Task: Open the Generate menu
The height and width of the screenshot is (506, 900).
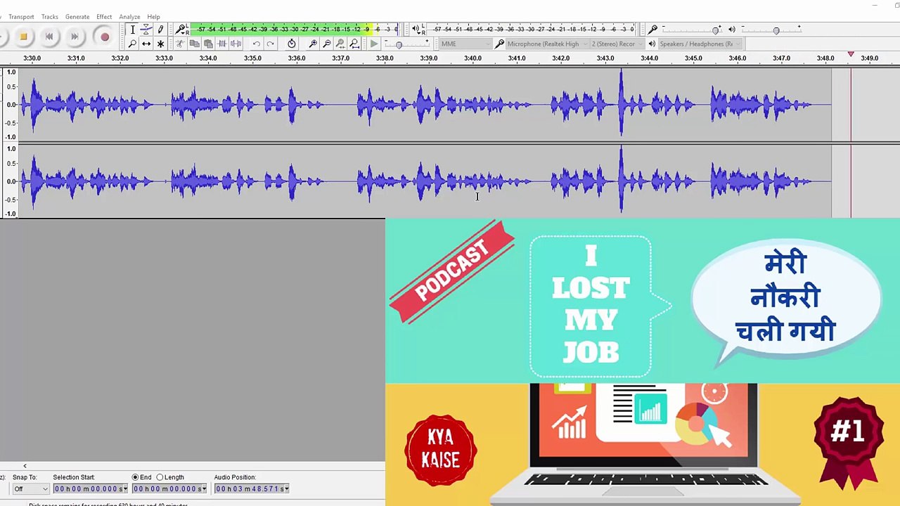Action: 77,17
